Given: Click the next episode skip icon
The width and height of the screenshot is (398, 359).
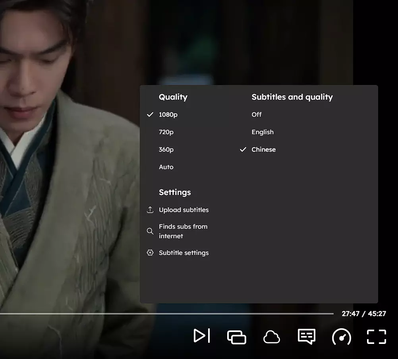Looking at the screenshot, I should (x=201, y=336).
